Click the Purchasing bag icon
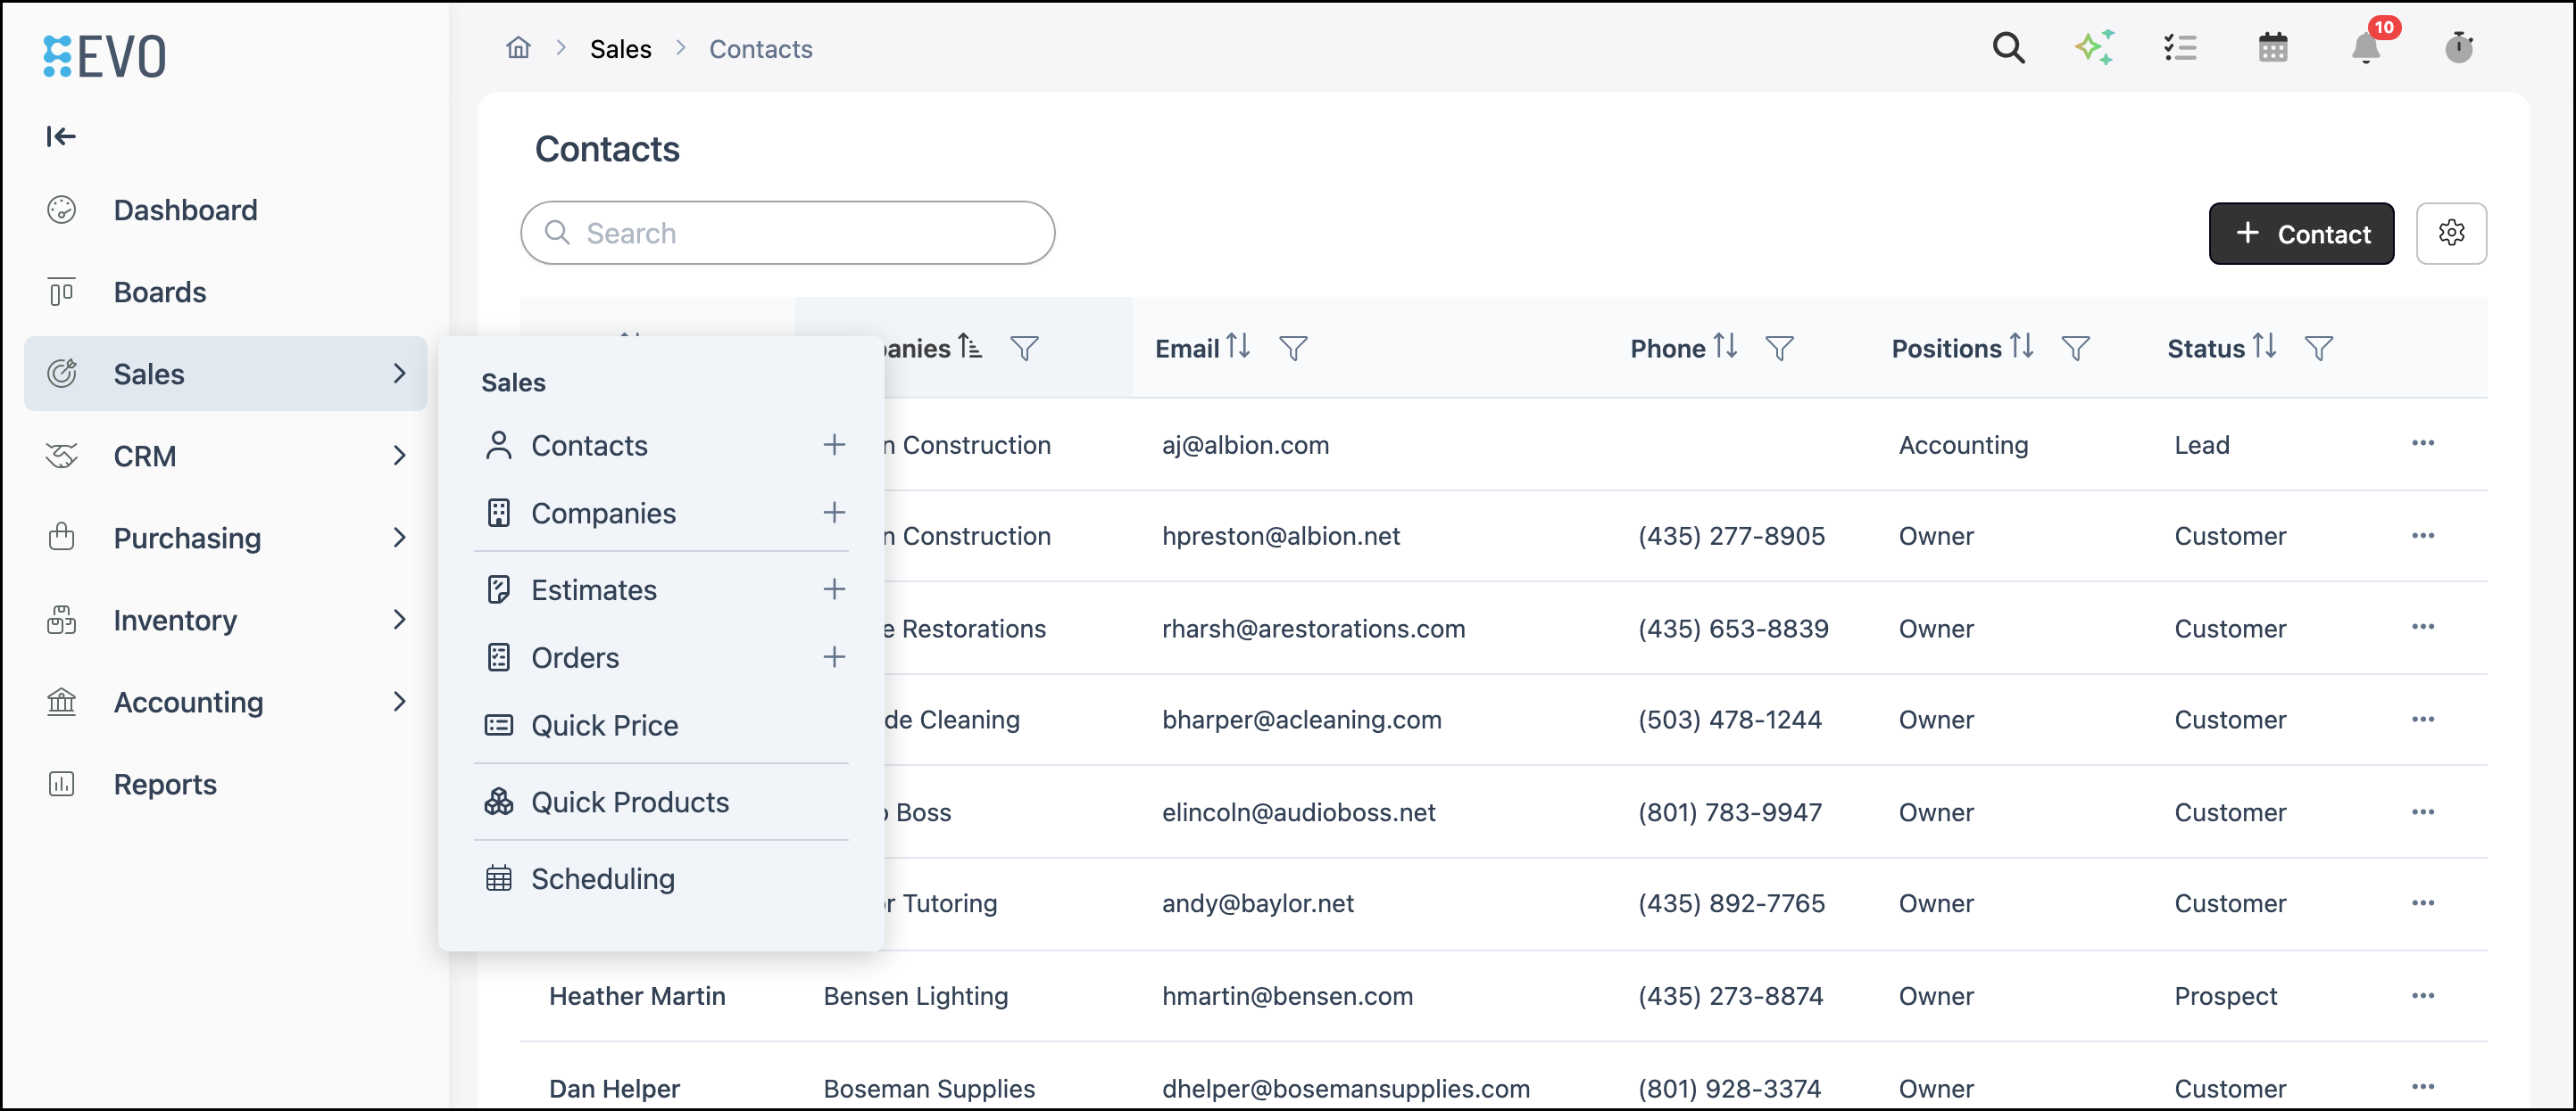This screenshot has height=1111, width=2576. pos(62,538)
